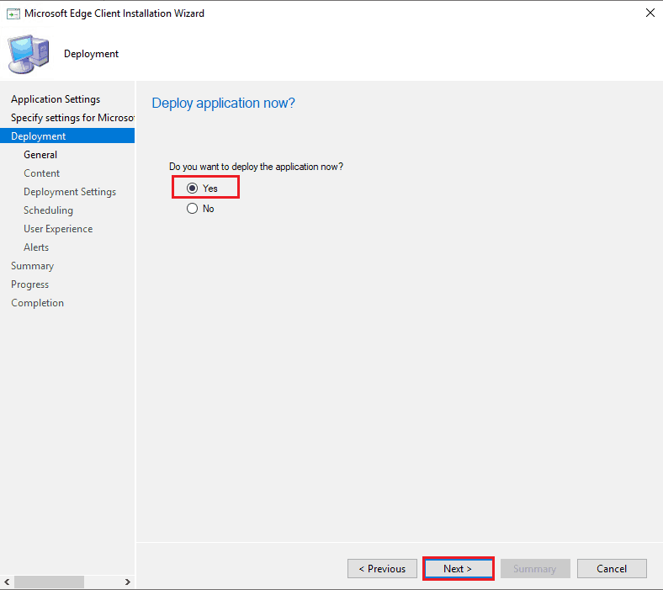The image size is (663, 590).
Task: Open the User Experience sub-step
Action: pyautogui.click(x=58, y=229)
